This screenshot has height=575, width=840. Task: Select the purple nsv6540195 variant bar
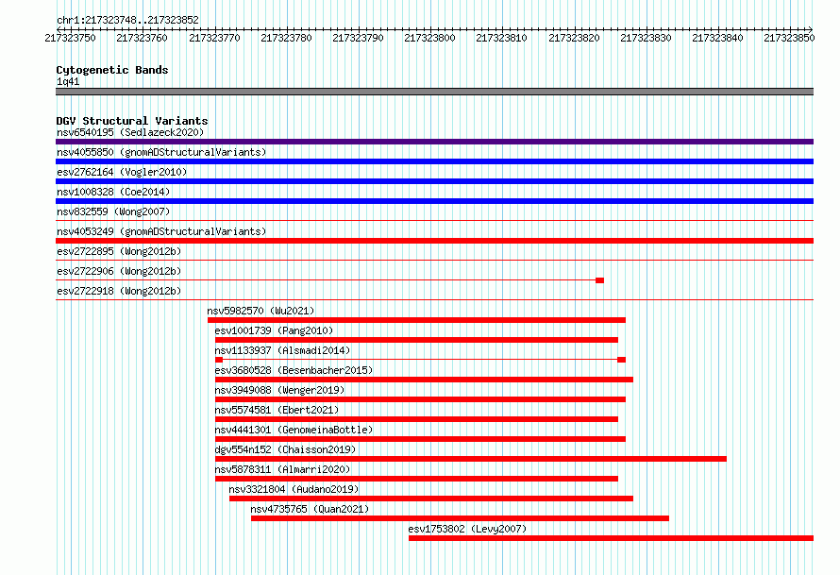point(434,142)
